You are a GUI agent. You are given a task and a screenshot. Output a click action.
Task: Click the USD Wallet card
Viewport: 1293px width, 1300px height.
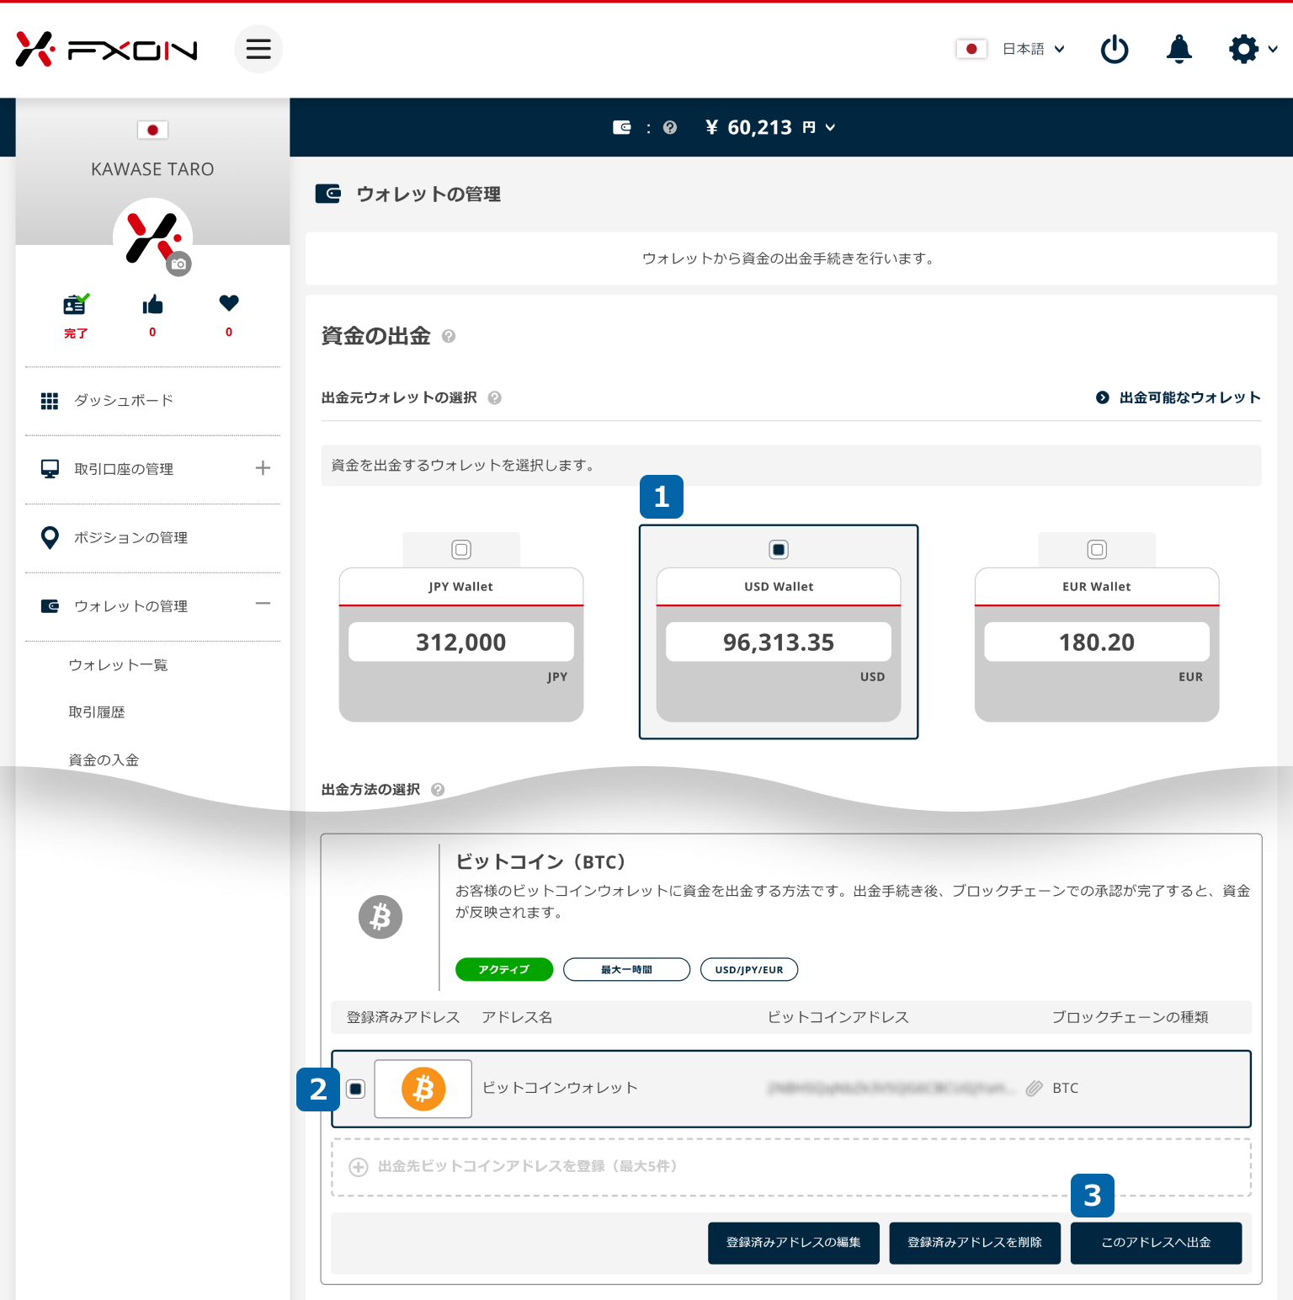[779, 645]
